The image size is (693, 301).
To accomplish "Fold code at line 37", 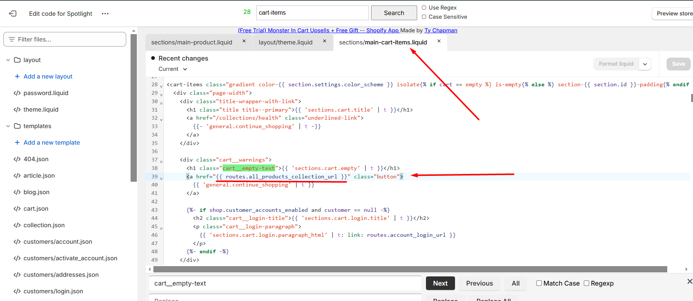I will (161, 161).
